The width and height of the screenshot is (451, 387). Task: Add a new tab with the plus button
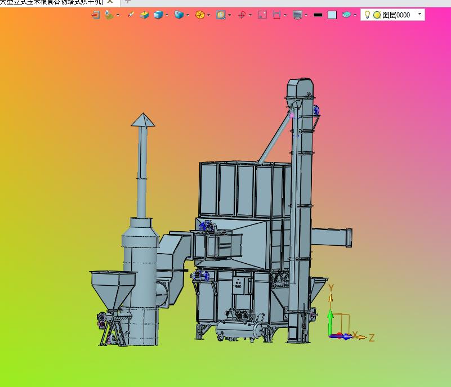coord(128,2)
